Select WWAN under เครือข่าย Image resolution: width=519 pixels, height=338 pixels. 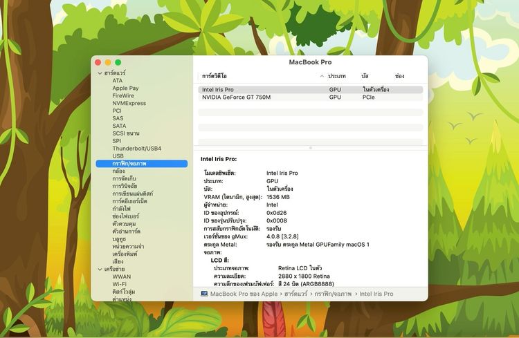click(x=122, y=276)
